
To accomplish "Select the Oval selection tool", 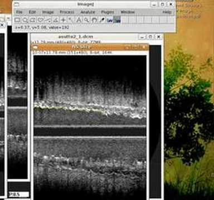I will [25, 19].
